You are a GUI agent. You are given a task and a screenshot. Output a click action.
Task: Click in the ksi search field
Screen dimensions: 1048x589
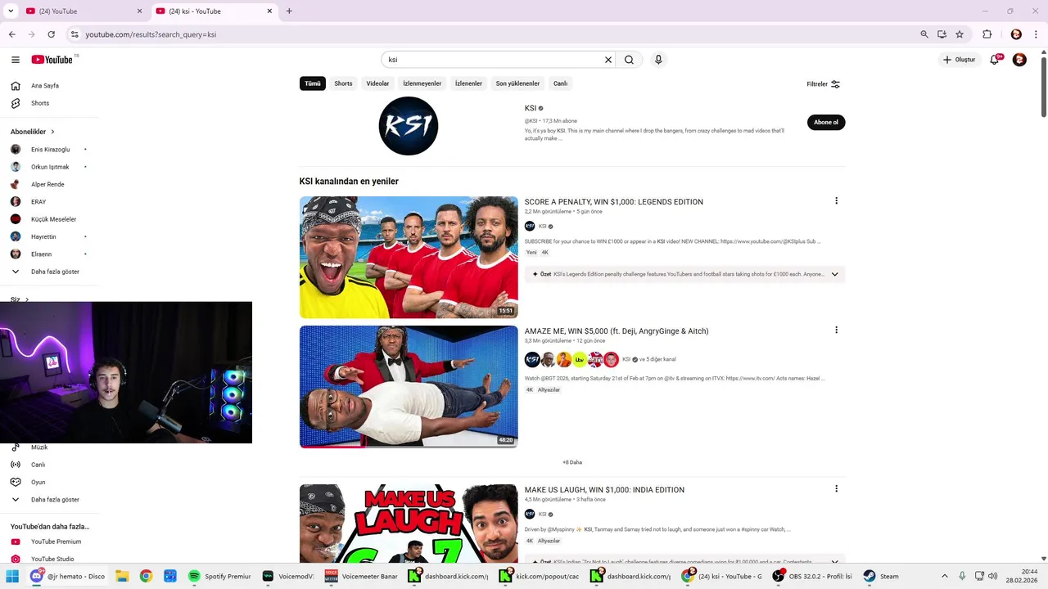pos(491,60)
